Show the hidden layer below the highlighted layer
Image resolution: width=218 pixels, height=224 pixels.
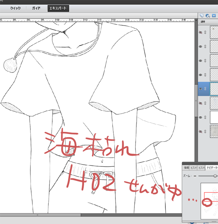click(201, 103)
